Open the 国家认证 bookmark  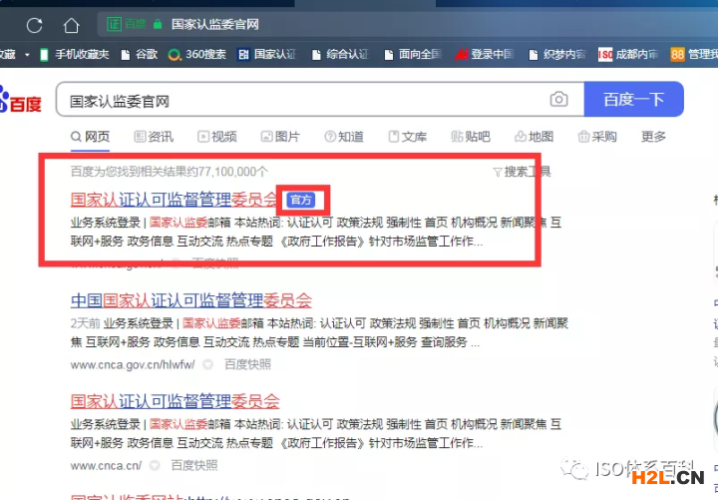click(x=267, y=55)
